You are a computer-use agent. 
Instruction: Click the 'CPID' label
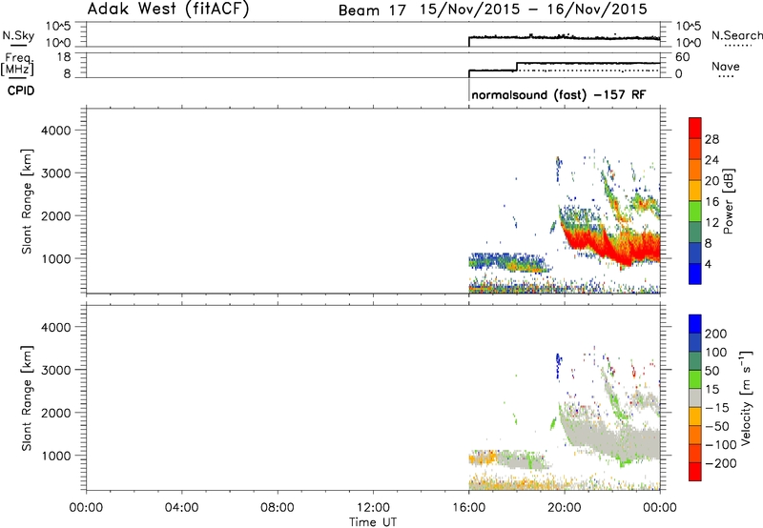21,91
